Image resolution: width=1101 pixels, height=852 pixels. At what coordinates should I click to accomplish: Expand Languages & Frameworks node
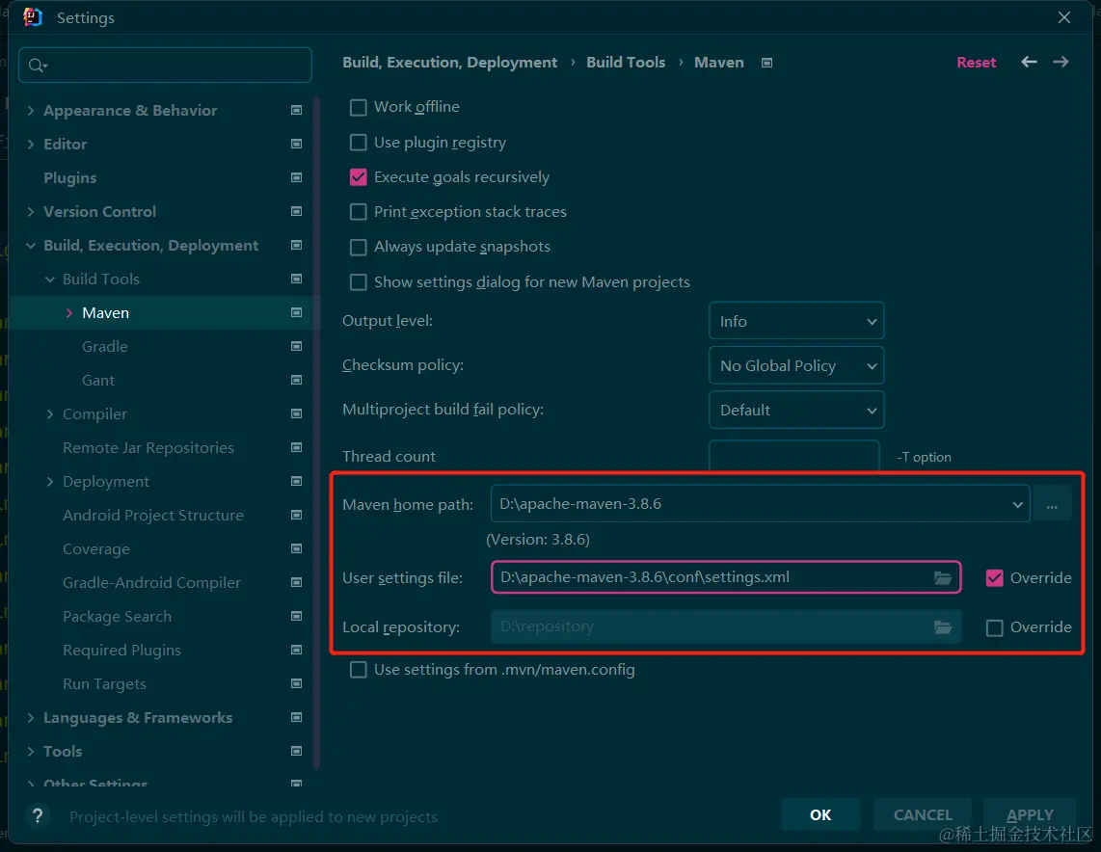tap(30, 717)
